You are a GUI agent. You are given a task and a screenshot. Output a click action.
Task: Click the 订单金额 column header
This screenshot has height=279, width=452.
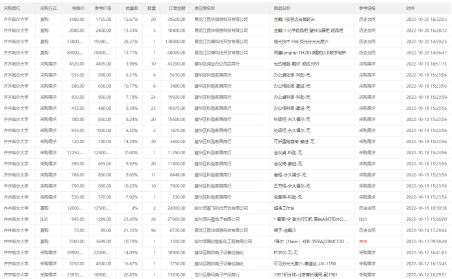coord(178,8)
